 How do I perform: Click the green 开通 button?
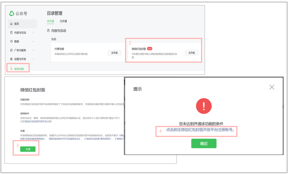(28, 149)
